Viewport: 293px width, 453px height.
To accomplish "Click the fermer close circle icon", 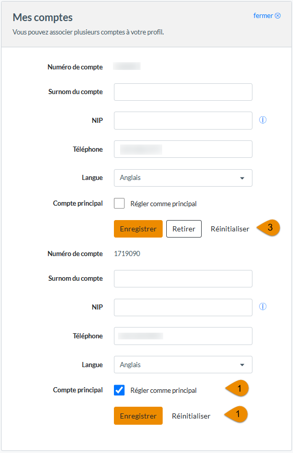I will point(278,15).
